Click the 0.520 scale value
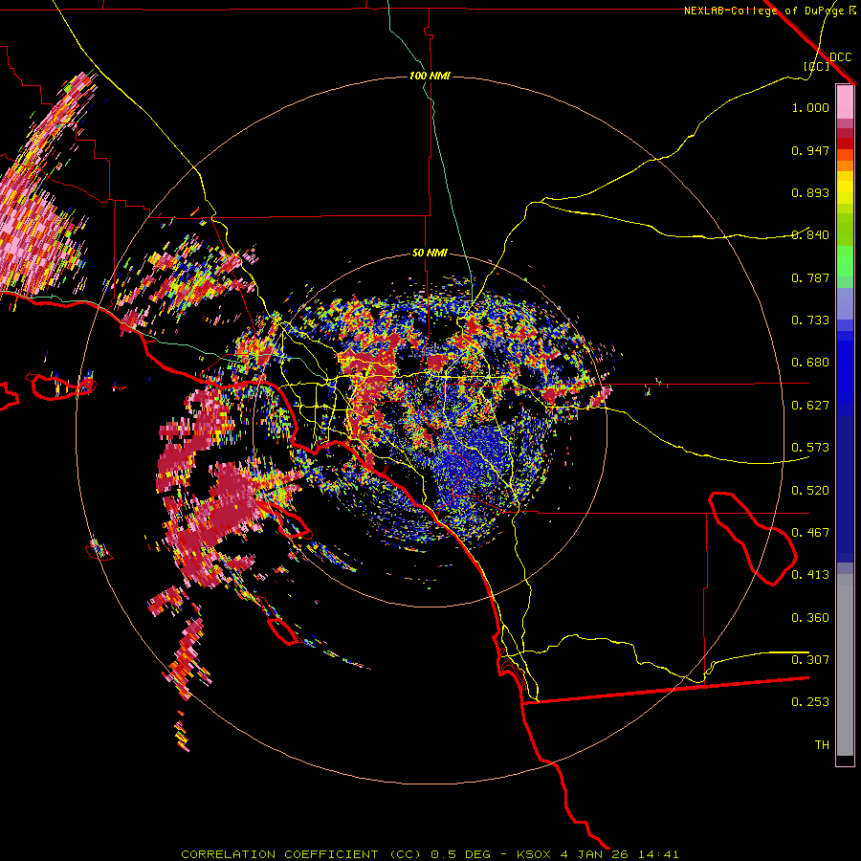The width and height of the screenshot is (861, 861). [810, 491]
